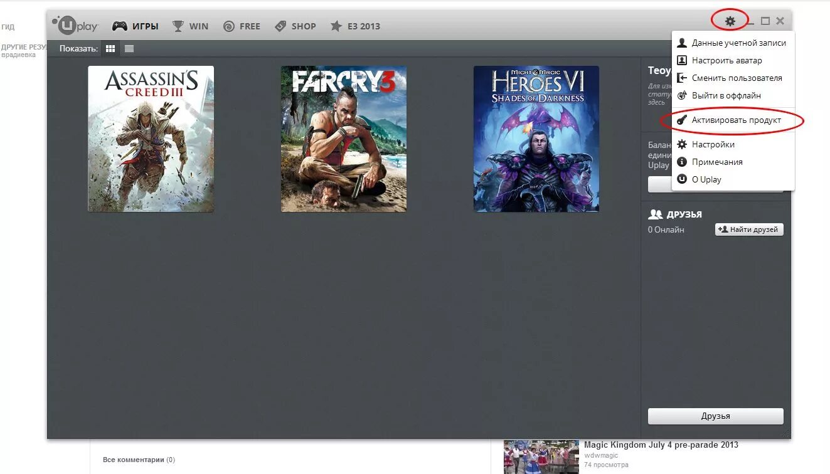Click the ДРУЗЬЯ friends header icon

click(x=655, y=214)
